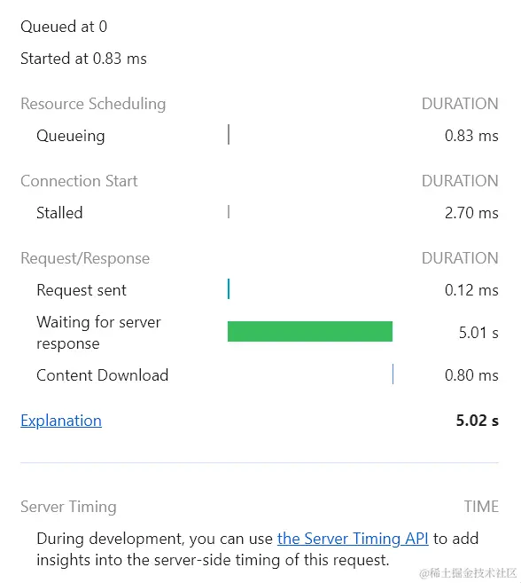Select the Waiting for server response label

[98, 333]
